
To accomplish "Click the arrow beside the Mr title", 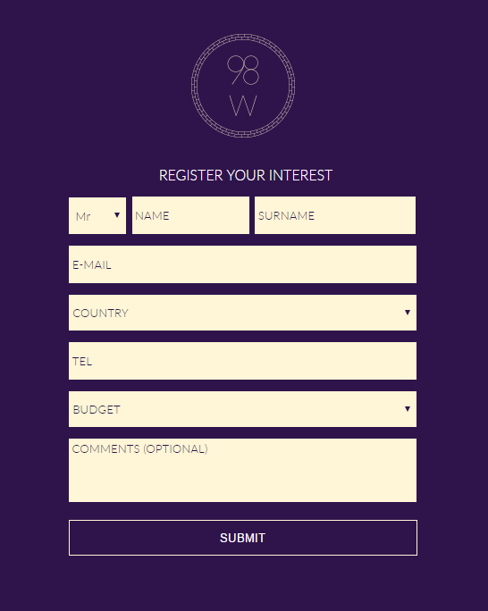I will coord(117,215).
